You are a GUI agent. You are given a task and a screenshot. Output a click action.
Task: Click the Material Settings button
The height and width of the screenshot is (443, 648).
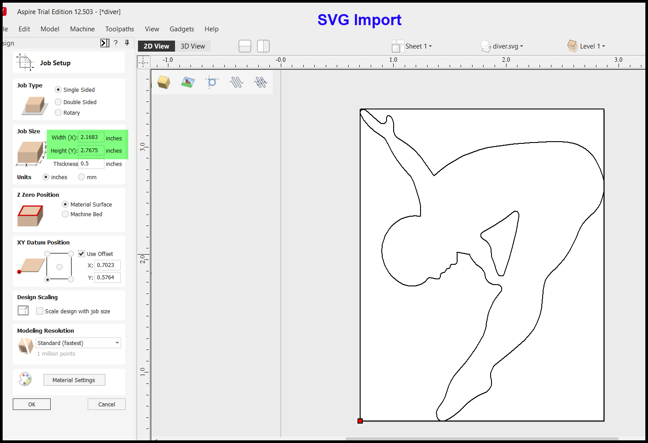[x=74, y=380]
